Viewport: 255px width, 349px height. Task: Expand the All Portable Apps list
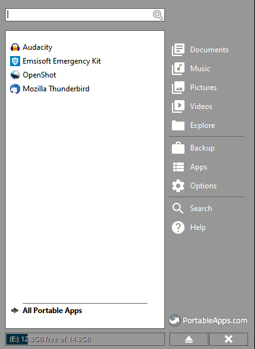[47, 311]
